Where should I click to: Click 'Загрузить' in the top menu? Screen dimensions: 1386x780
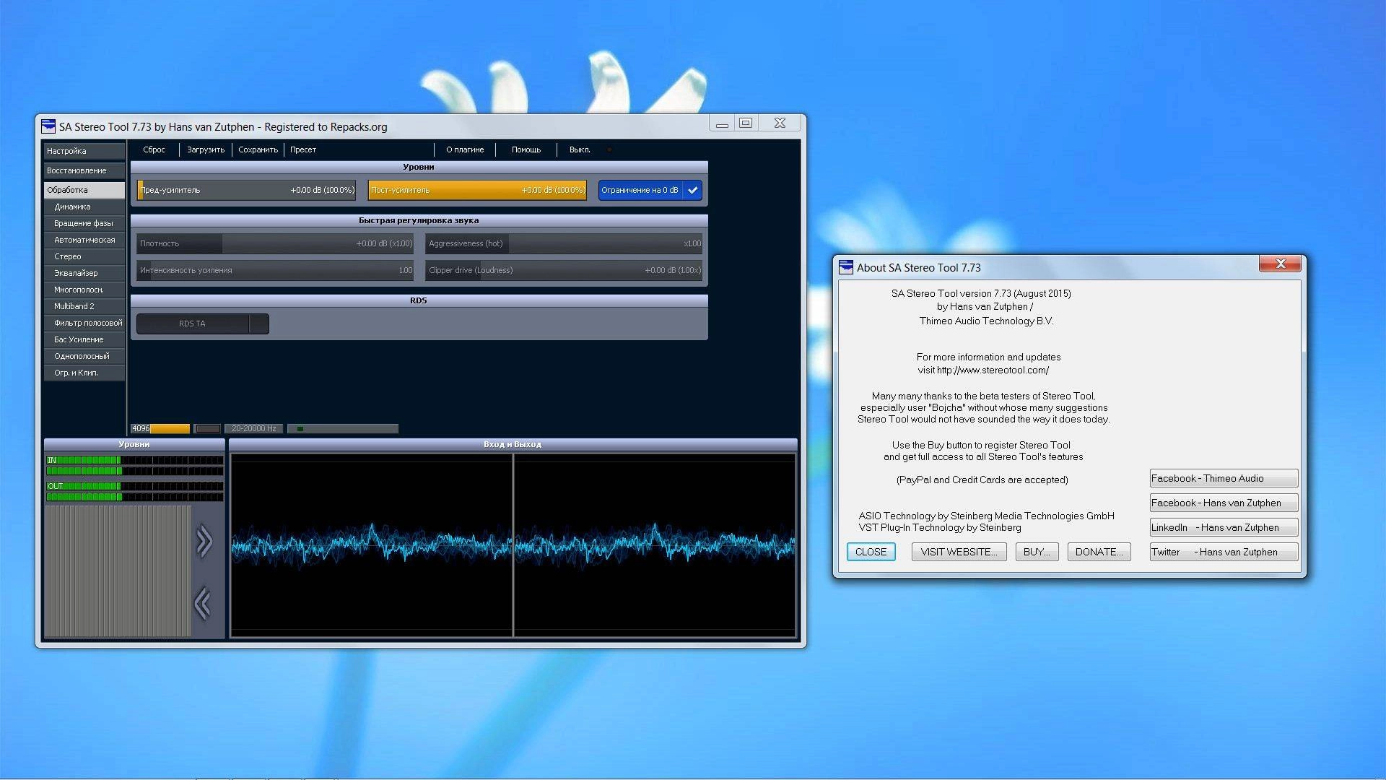pyautogui.click(x=206, y=149)
